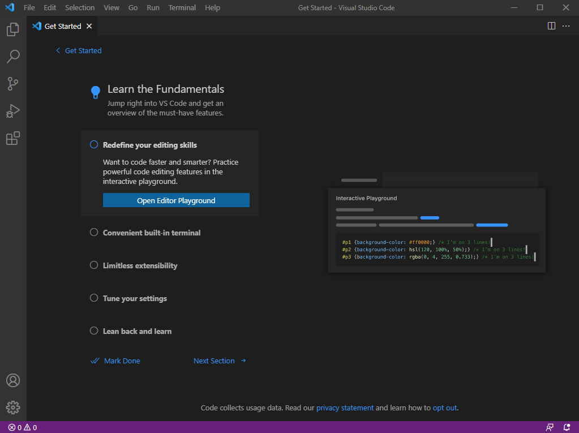579x433 pixels.
Task: Open notifications bell in status bar
Action: [x=567, y=427]
